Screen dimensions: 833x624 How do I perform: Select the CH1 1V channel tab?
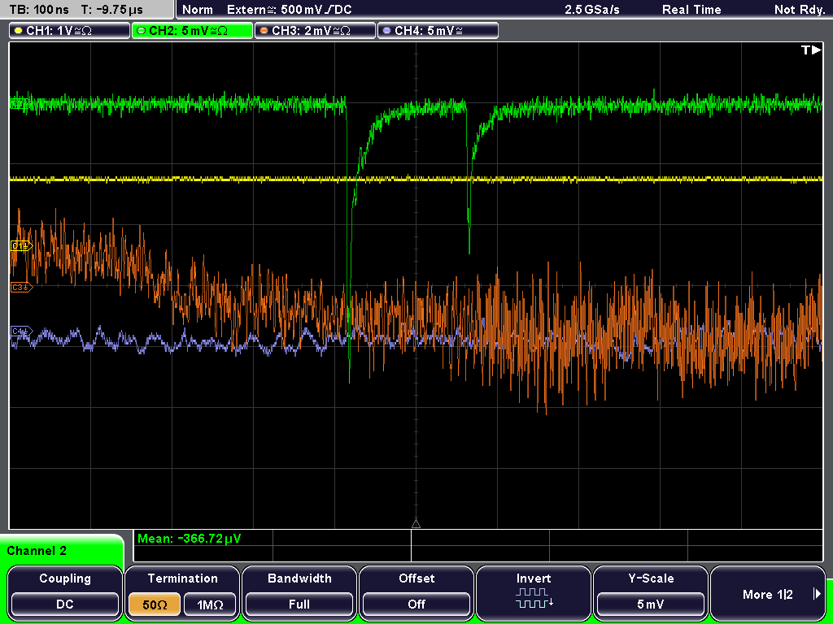click(70, 31)
